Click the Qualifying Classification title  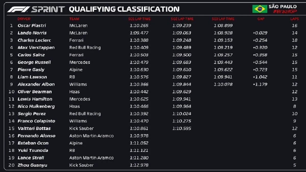124,9
